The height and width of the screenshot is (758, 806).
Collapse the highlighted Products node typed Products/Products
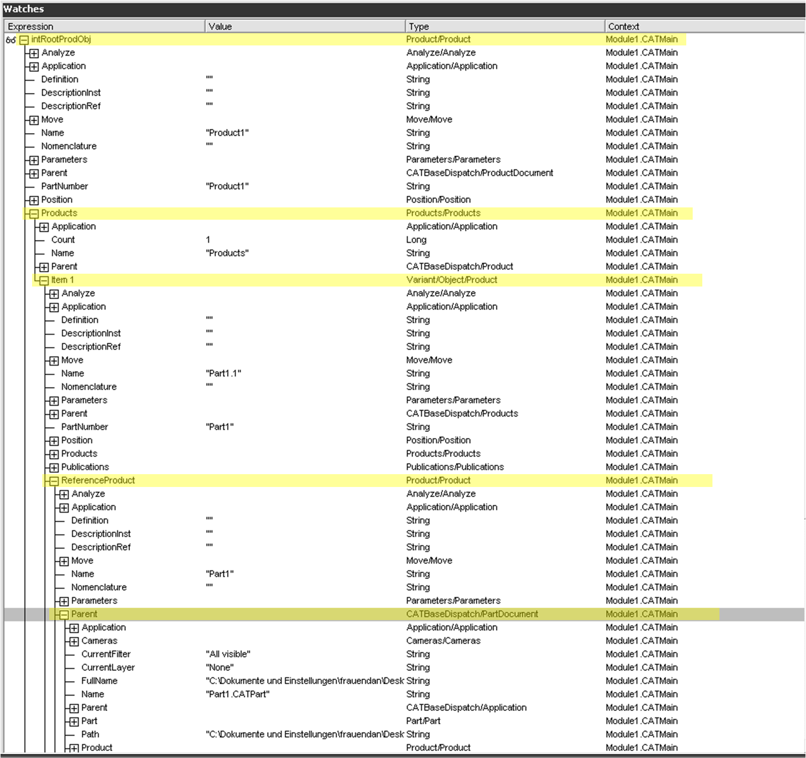click(34, 213)
